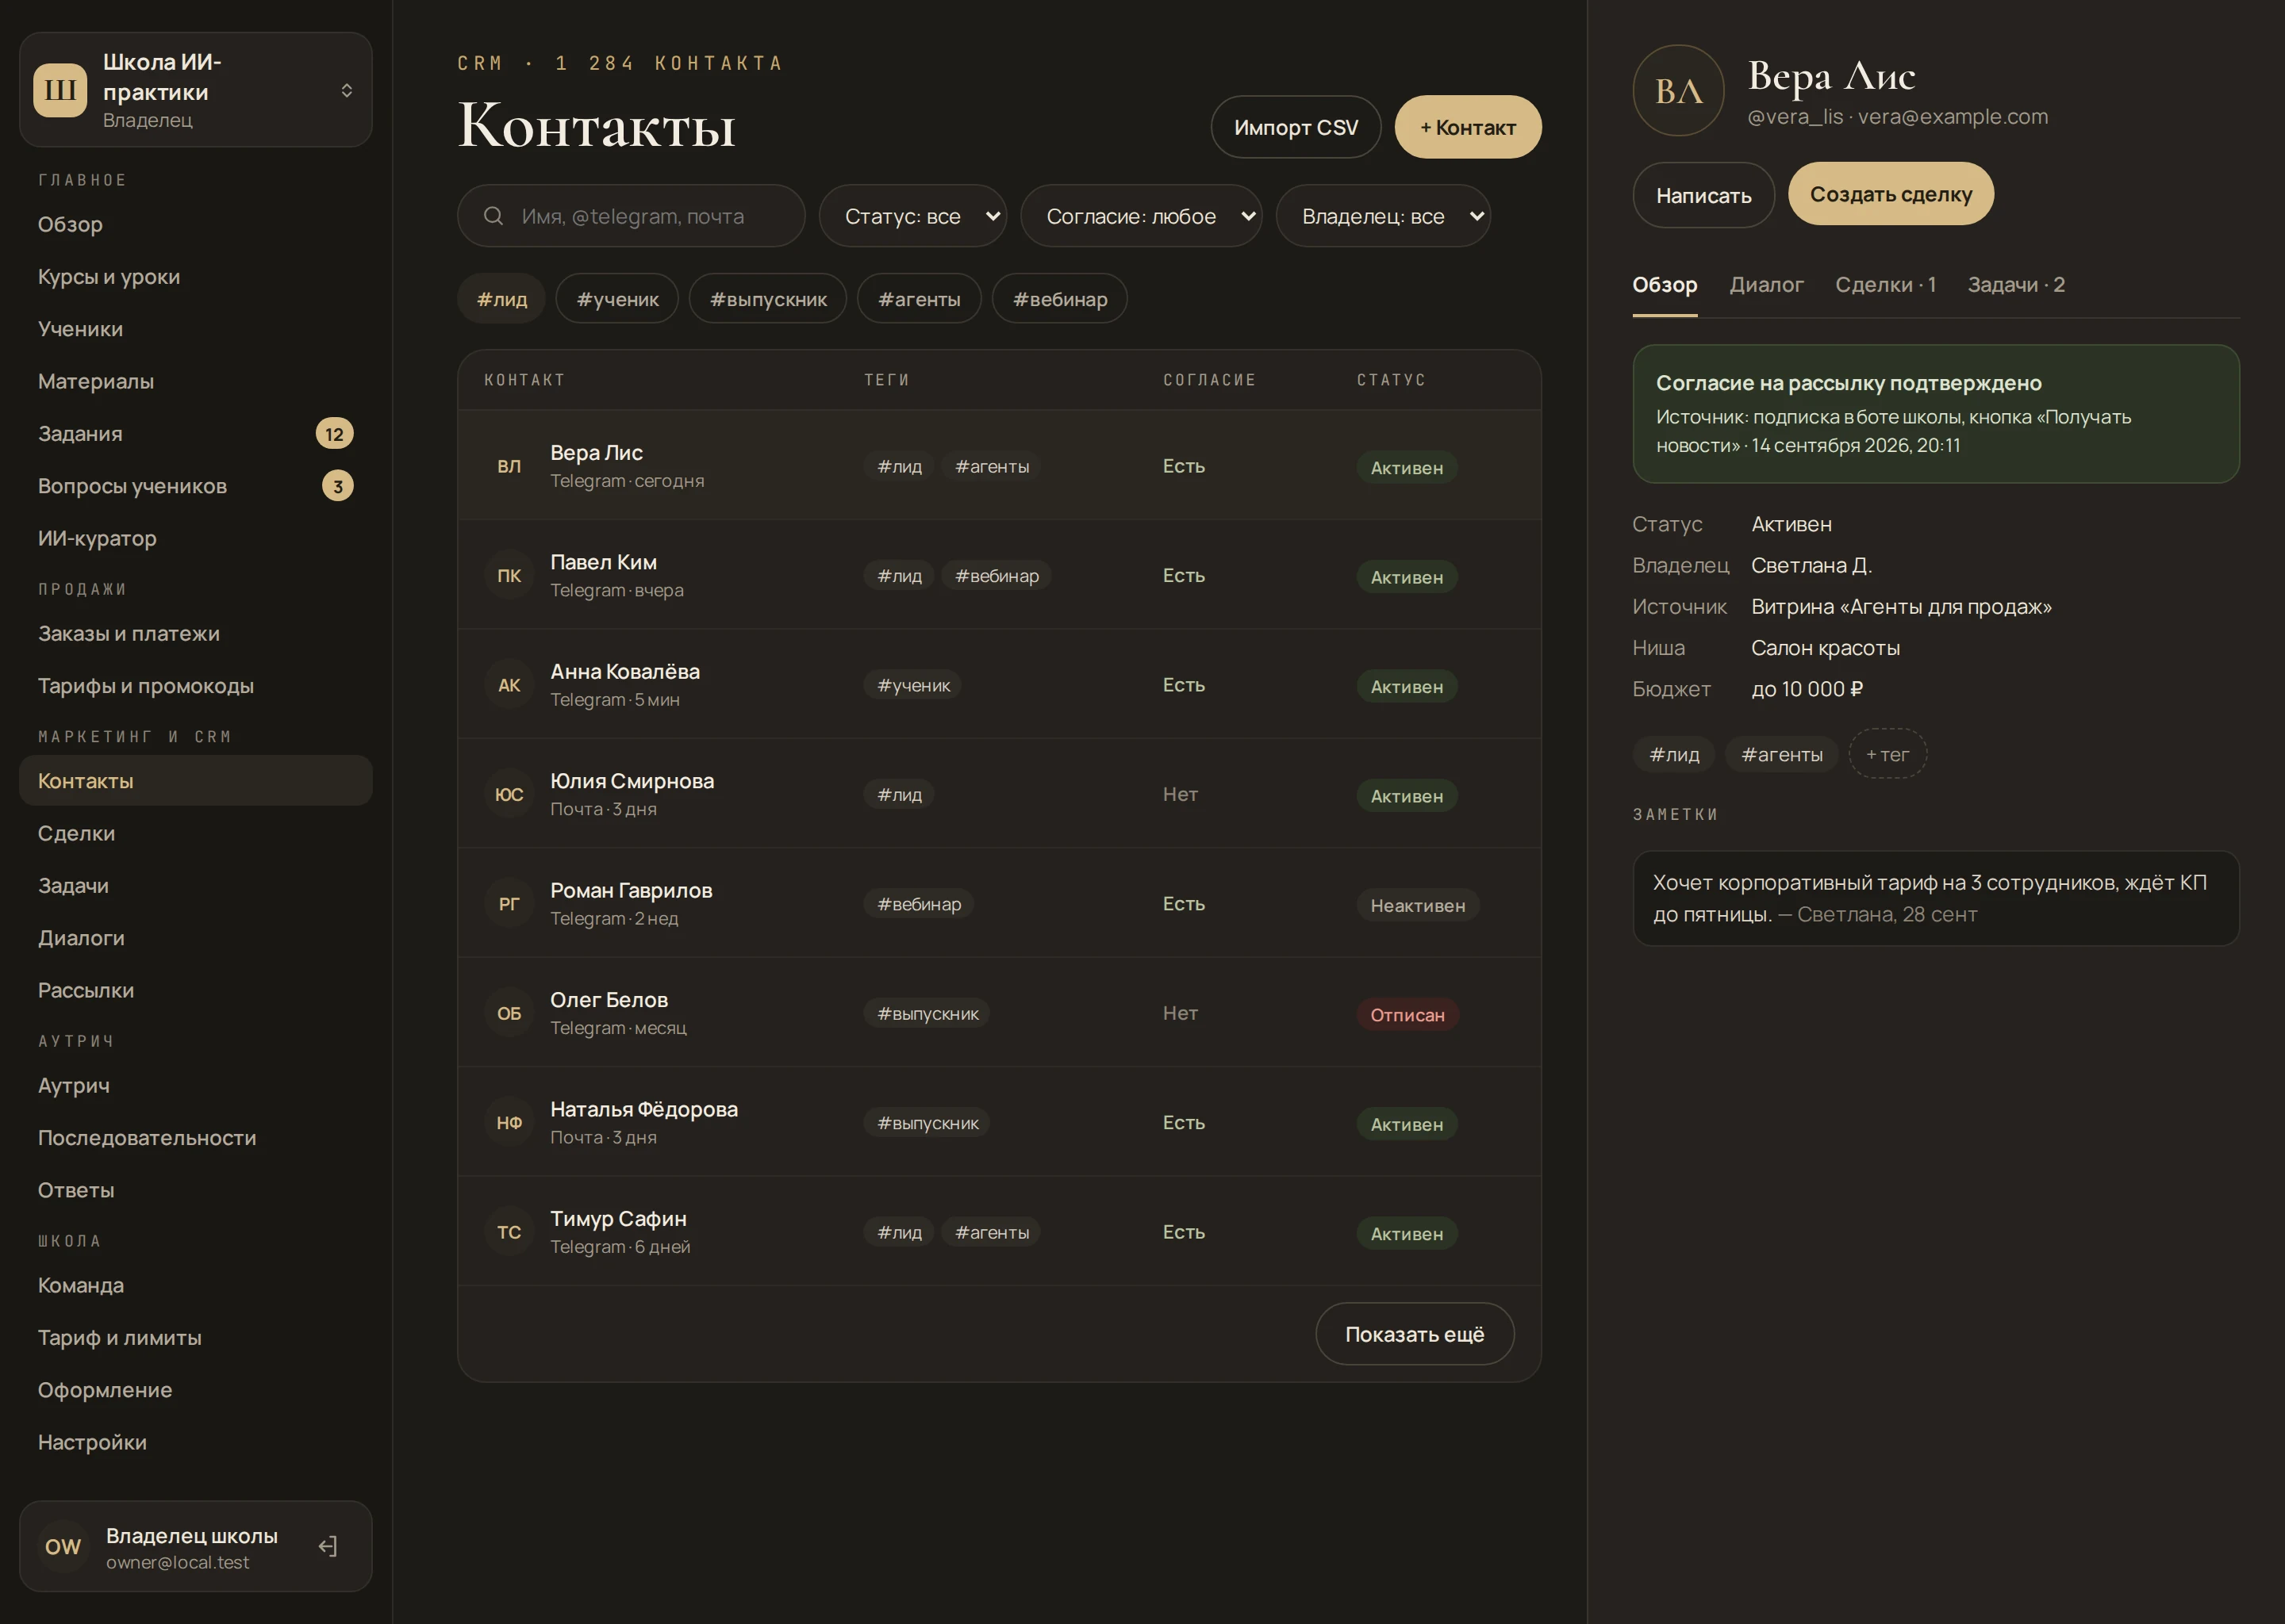Click the school logo icon "Ш"

tap(60, 90)
